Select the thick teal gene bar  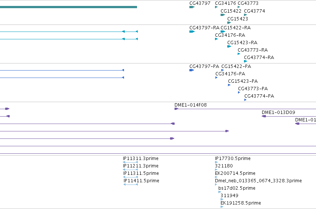tap(69, 7)
